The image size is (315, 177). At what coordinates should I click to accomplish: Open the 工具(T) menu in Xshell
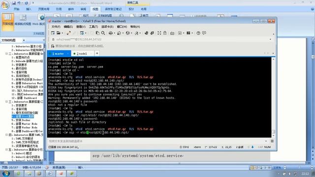(x=93, y=27)
